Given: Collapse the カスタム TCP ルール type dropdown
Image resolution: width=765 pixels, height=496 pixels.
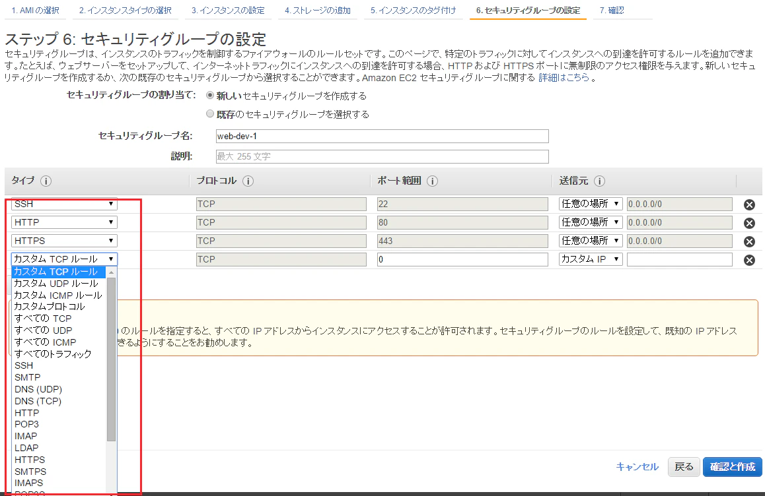Looking at the screenshot, I should pyautogui.click(x=64, y=259).
